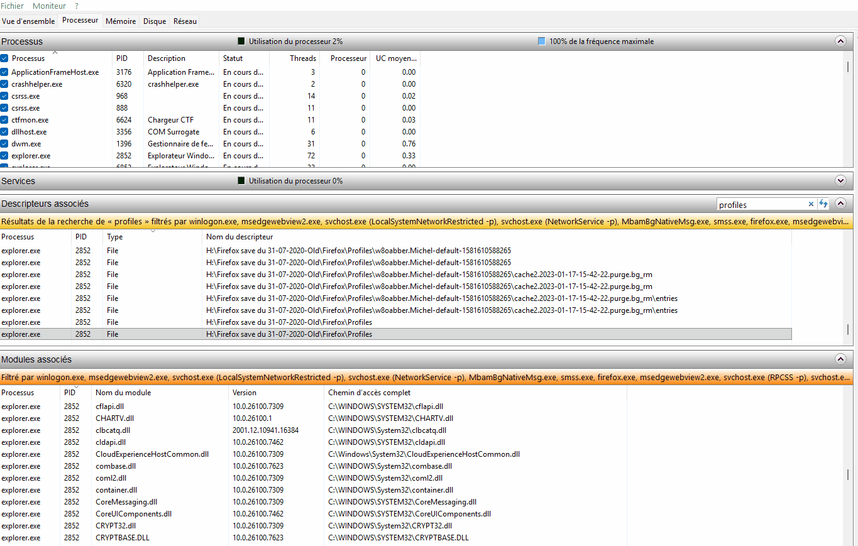The image size is (858, 546).
Task: Select the cflapi.dll module row
Action: pyautogui.click(x=313, y=407)
